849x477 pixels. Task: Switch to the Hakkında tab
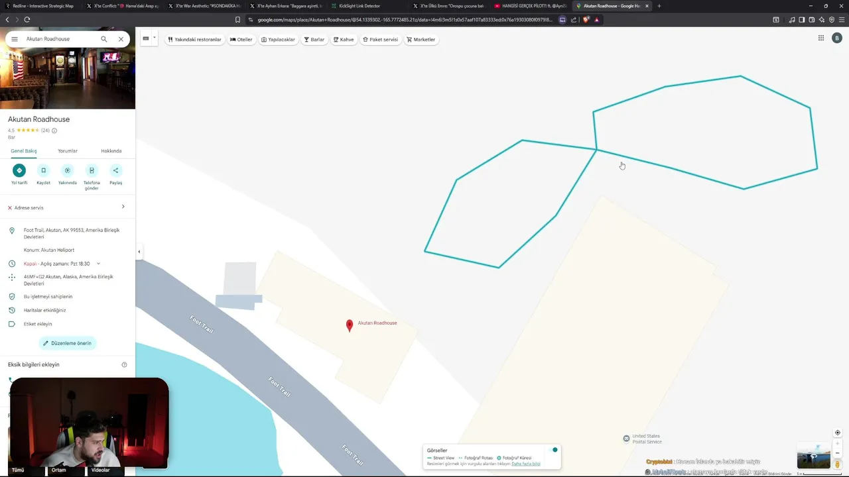pyautogui.click(x=111, y=151)
